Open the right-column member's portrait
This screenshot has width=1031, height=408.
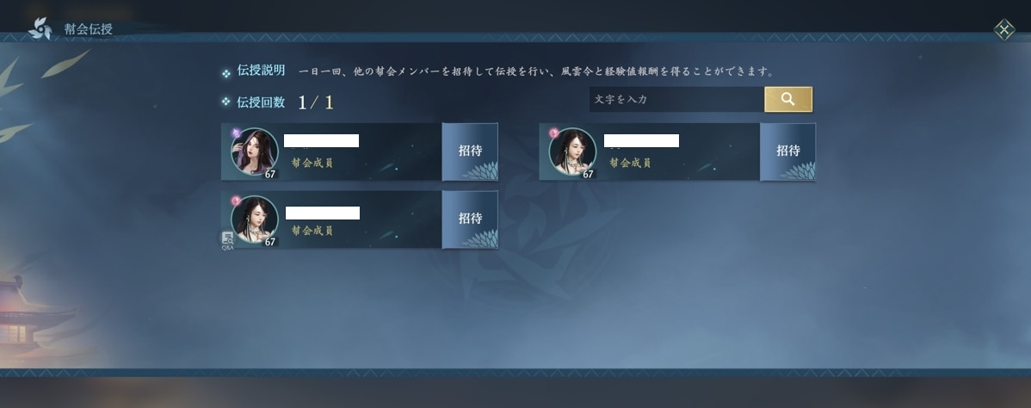click(x=572, y=151)
